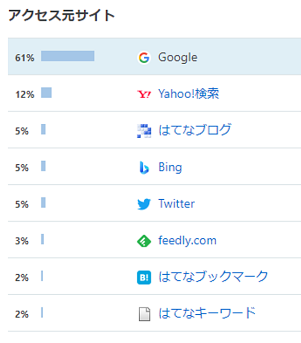Viewport: 301px width, 343px height.
Task: Click the Hatena Blog pixel icon
Action: (x=144, y=131)
